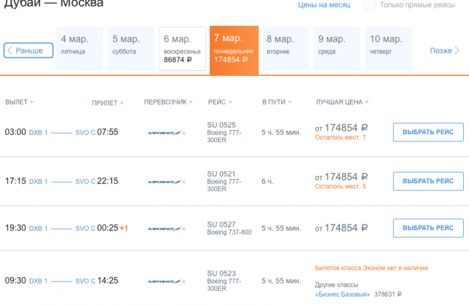Click Бизнес Базовый class option
Viewport: 469px width, 306px height.
point(343,294)
